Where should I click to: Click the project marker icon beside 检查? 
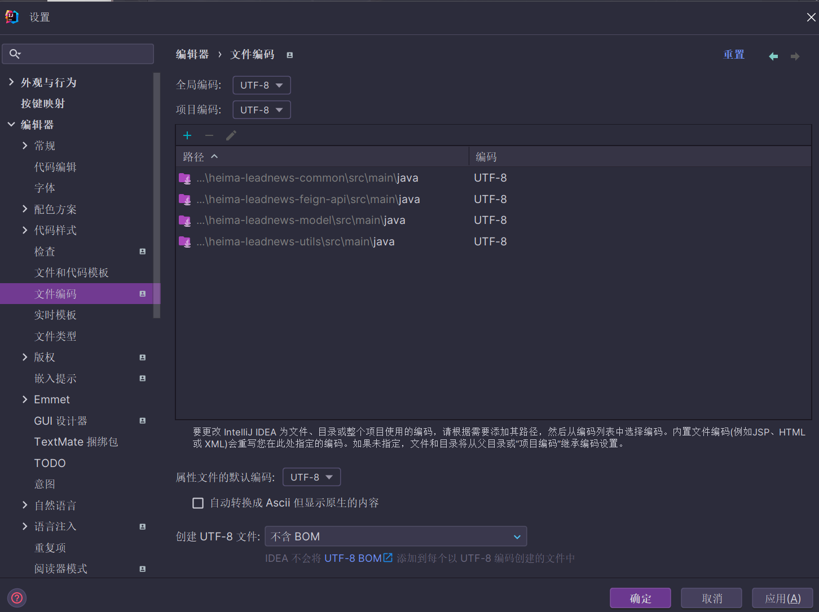tap(143, 252)
